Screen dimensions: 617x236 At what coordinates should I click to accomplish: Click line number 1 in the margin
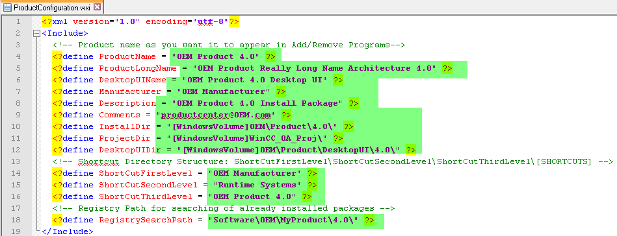click(18, 21)
